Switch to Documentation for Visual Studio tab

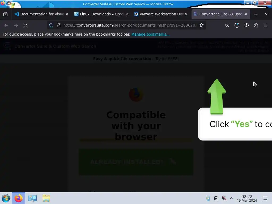(41, 14)
